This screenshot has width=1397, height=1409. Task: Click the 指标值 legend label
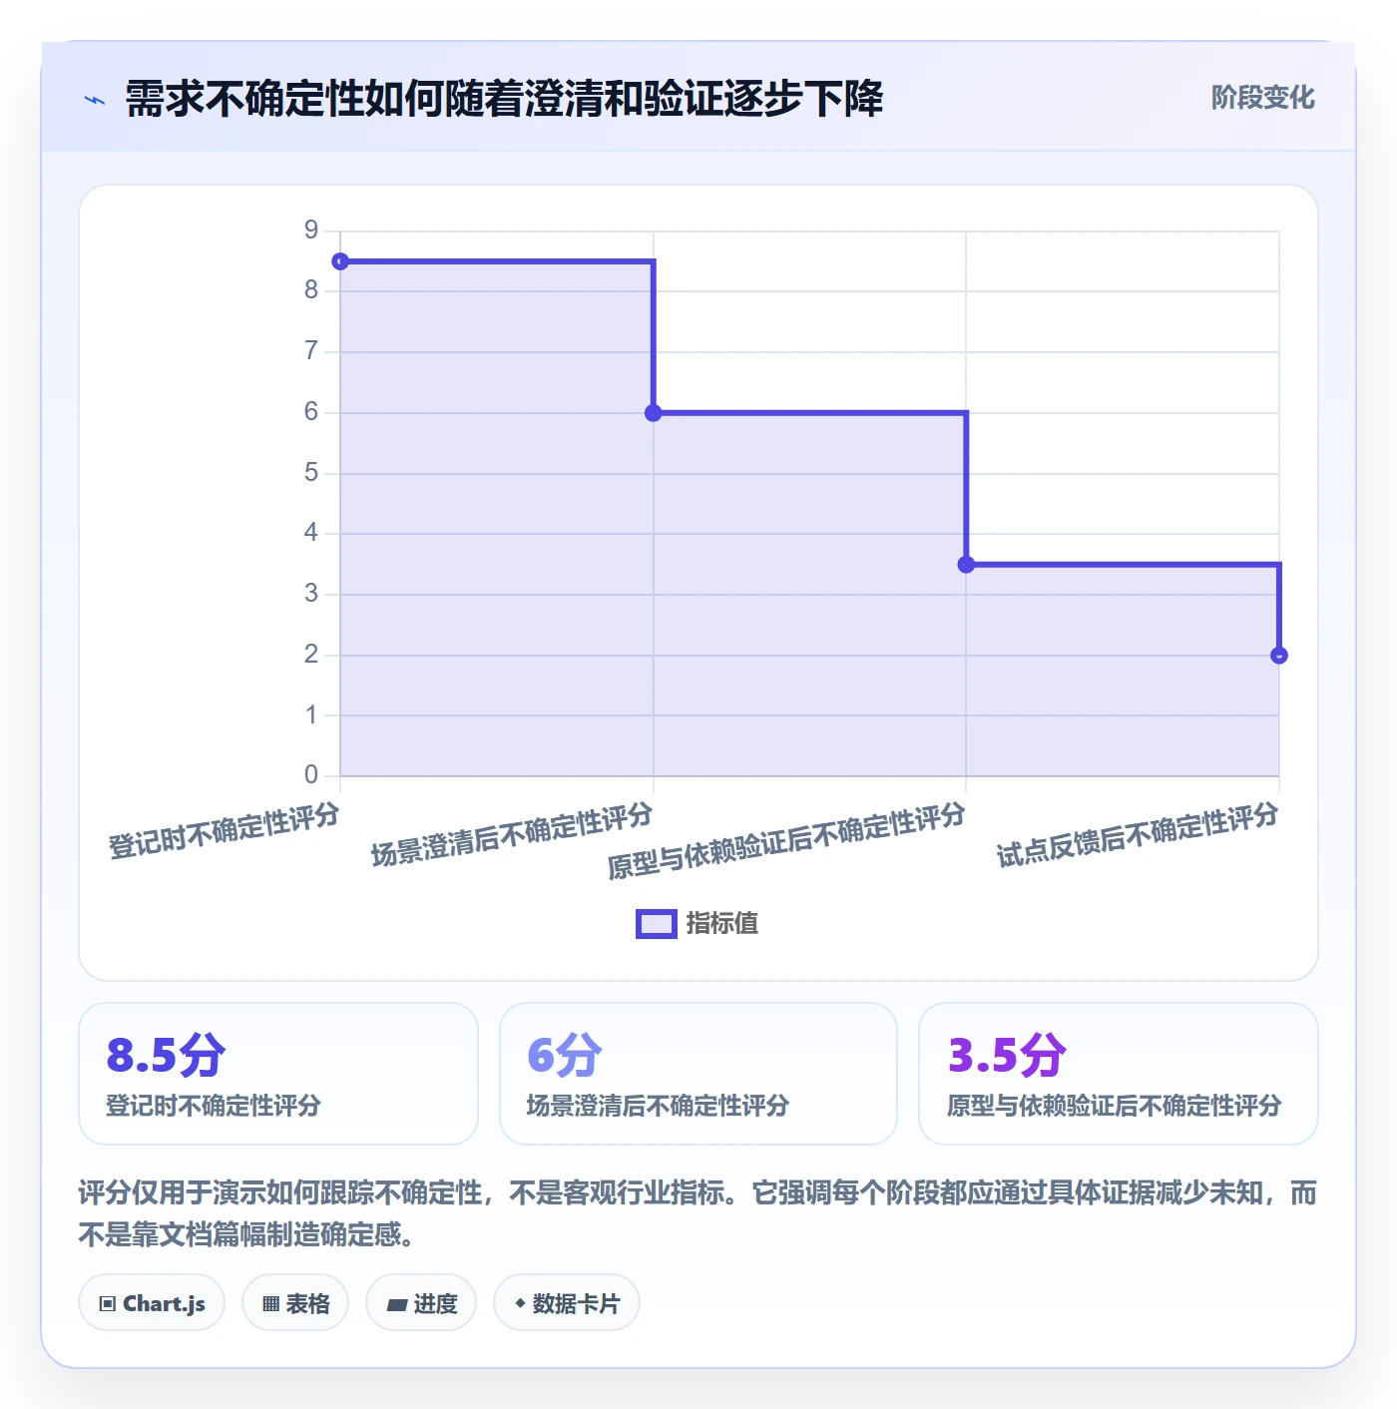tap(722, 924)
